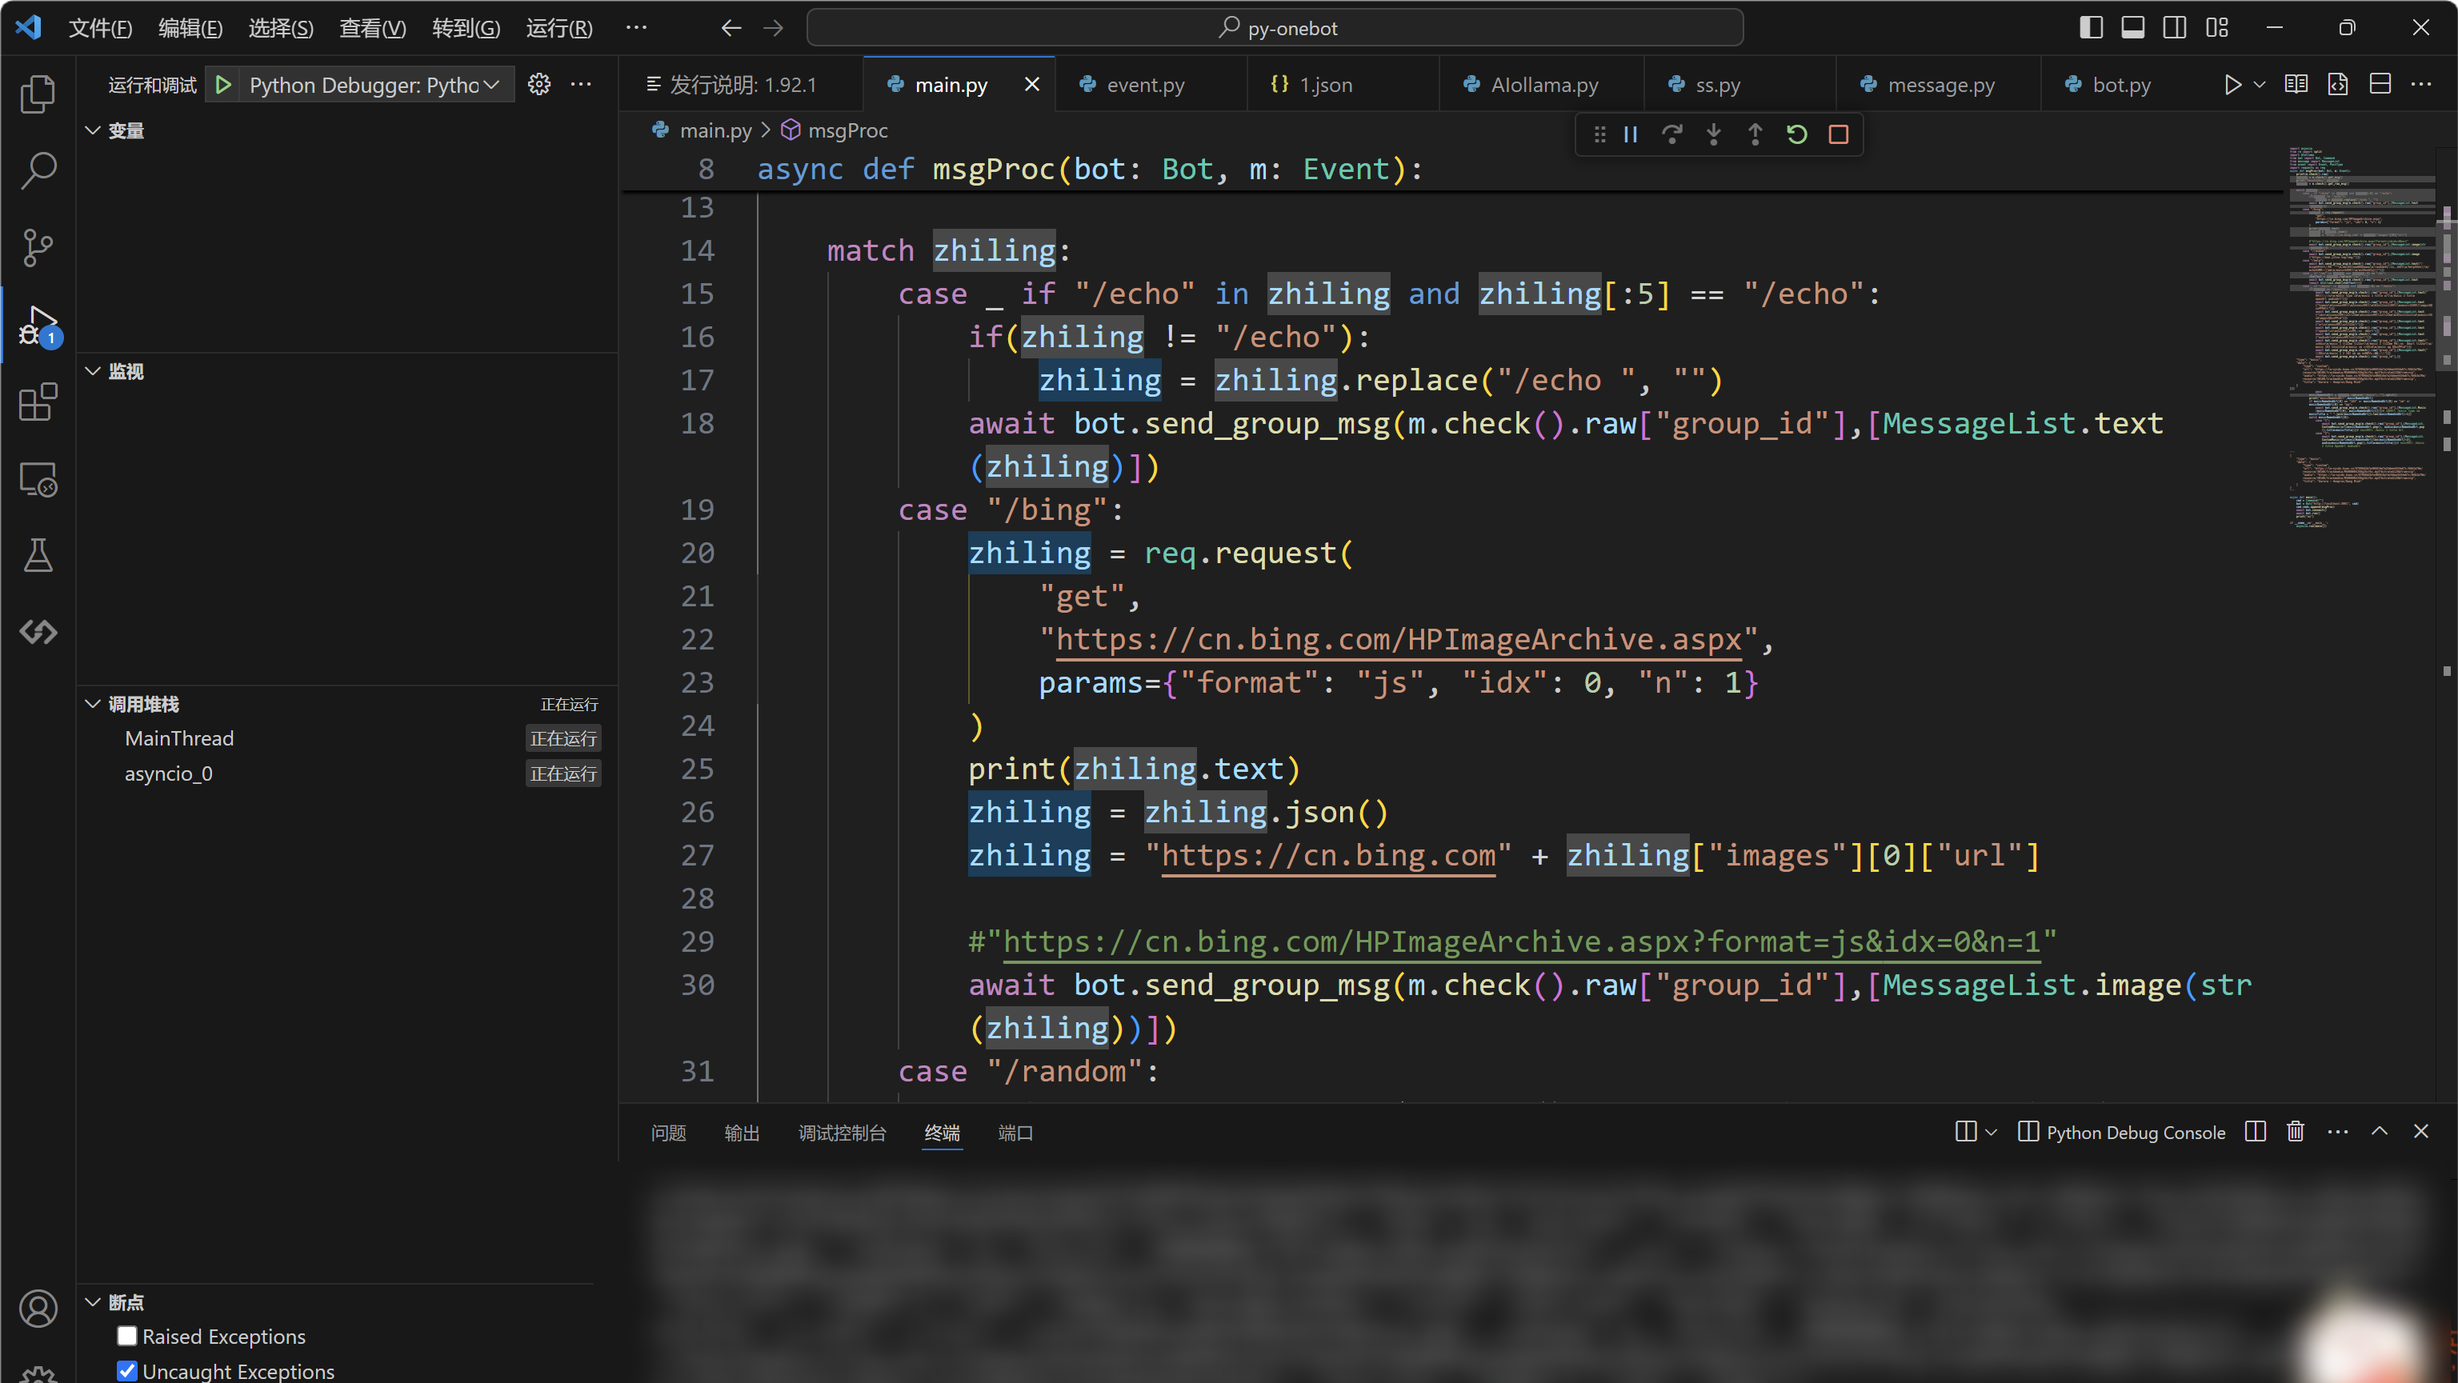
Task: Disable Uncaught Exceptions breakpoint checkbox
Action: pos(127,1370)
